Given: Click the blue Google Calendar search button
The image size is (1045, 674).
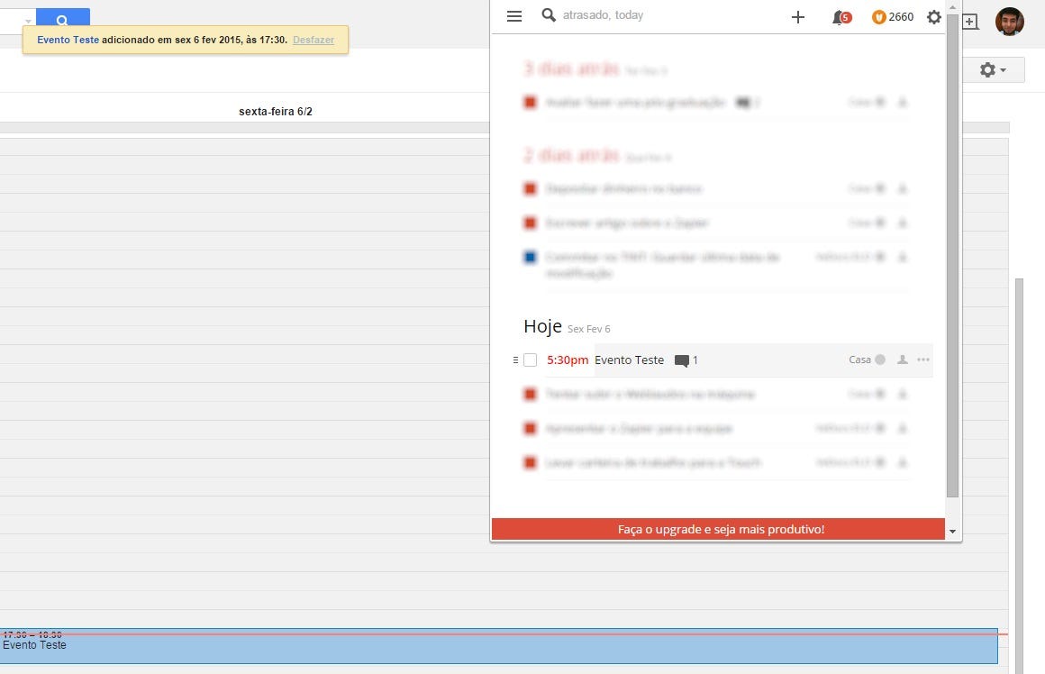Looking at the screenshot, I should [63, 17].
